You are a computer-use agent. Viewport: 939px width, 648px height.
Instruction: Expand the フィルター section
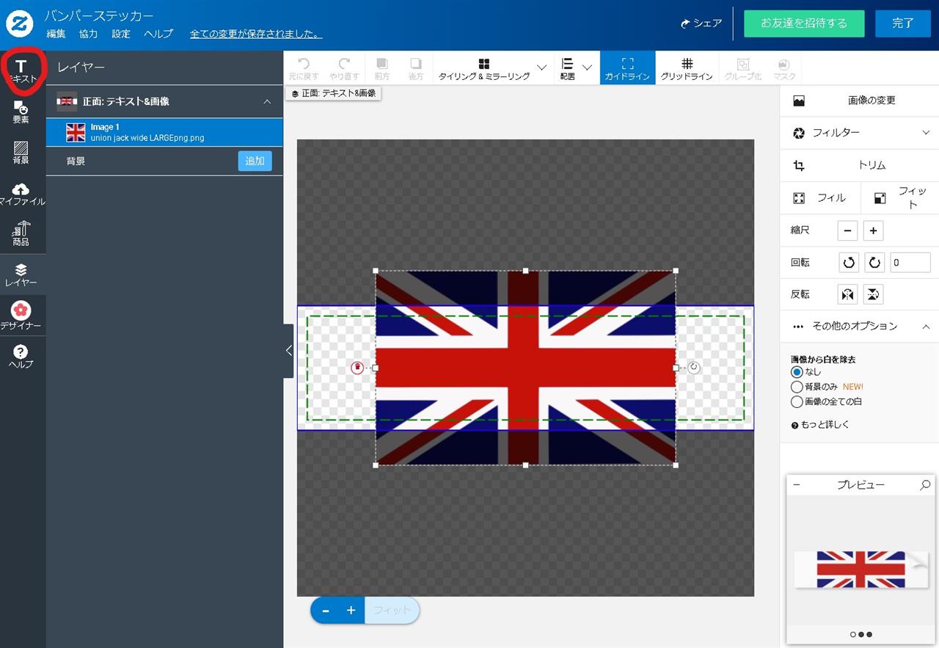[x=859, y=133]
